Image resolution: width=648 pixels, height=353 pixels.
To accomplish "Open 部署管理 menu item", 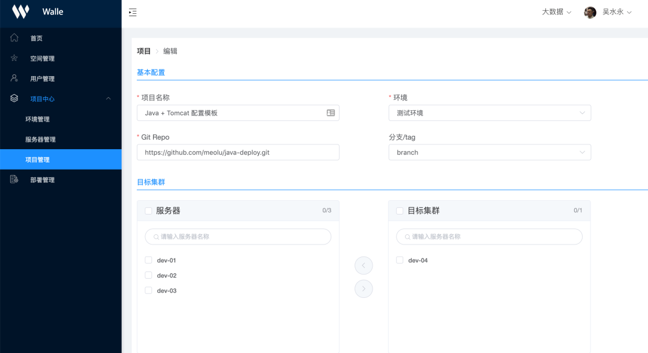I will 61,180.
